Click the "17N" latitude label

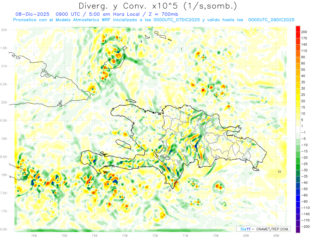click(4, 211)
